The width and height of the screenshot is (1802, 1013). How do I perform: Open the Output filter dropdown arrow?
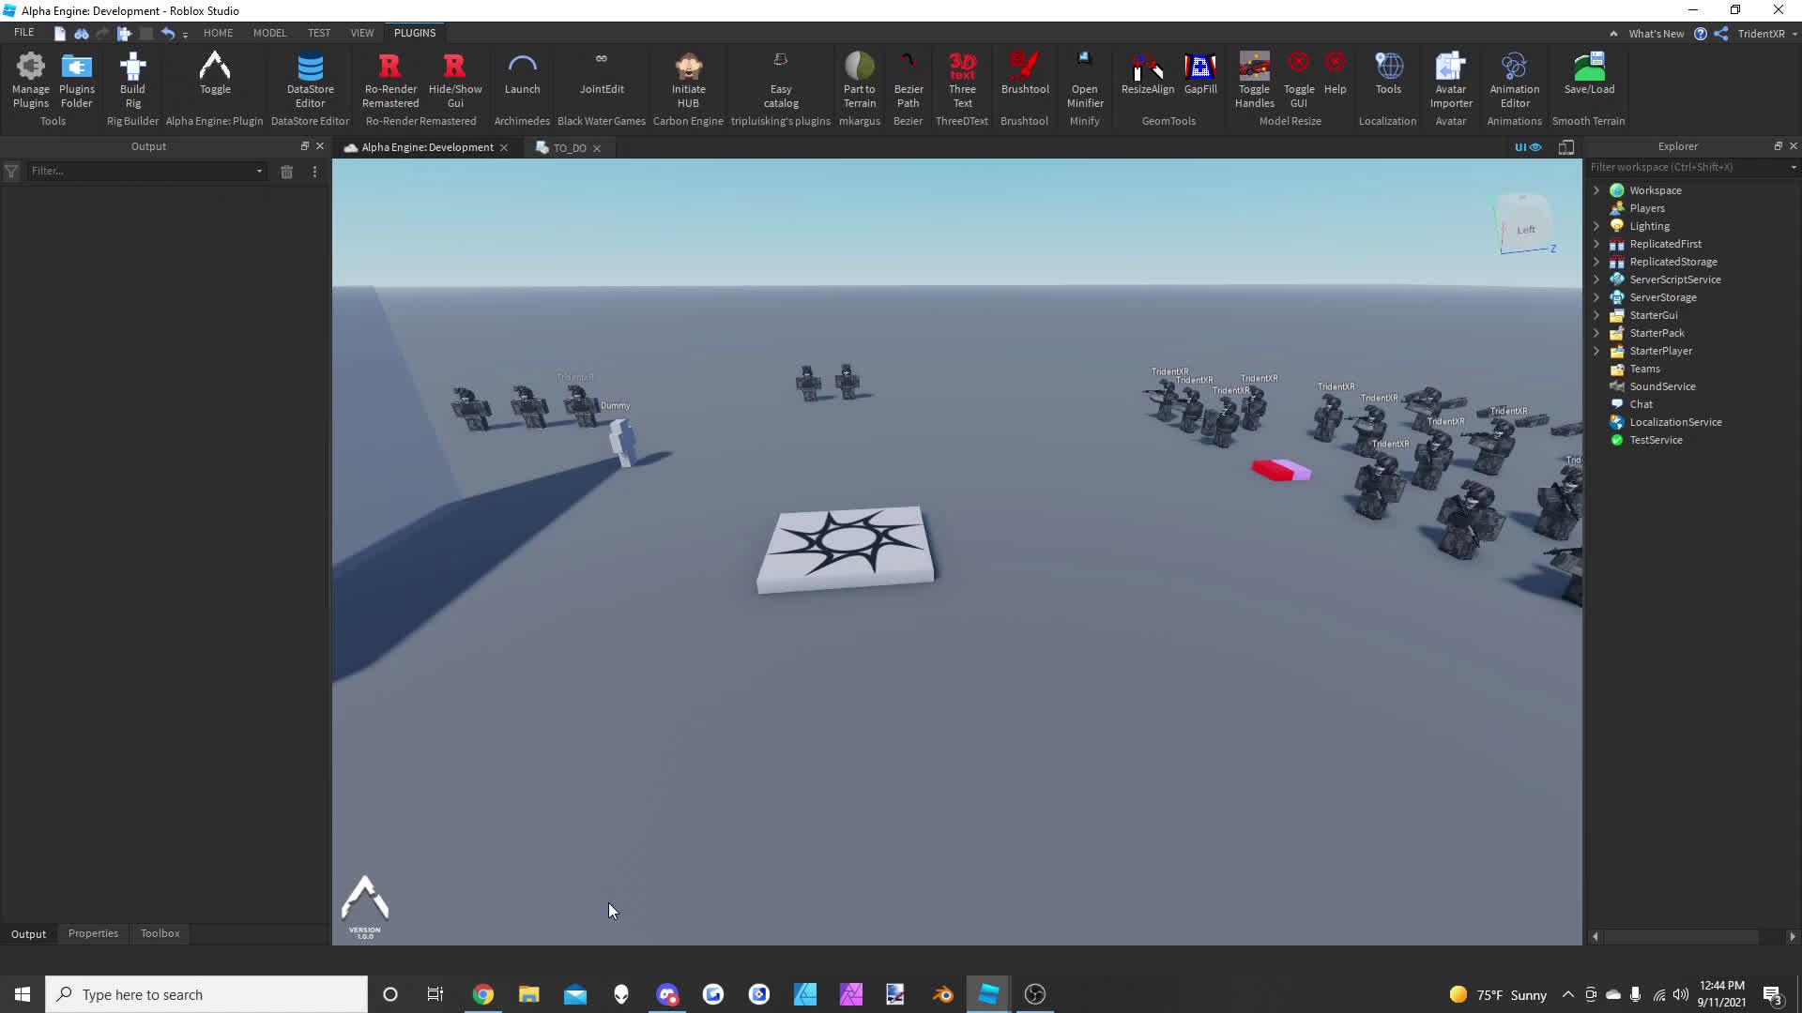pos(258,172)
